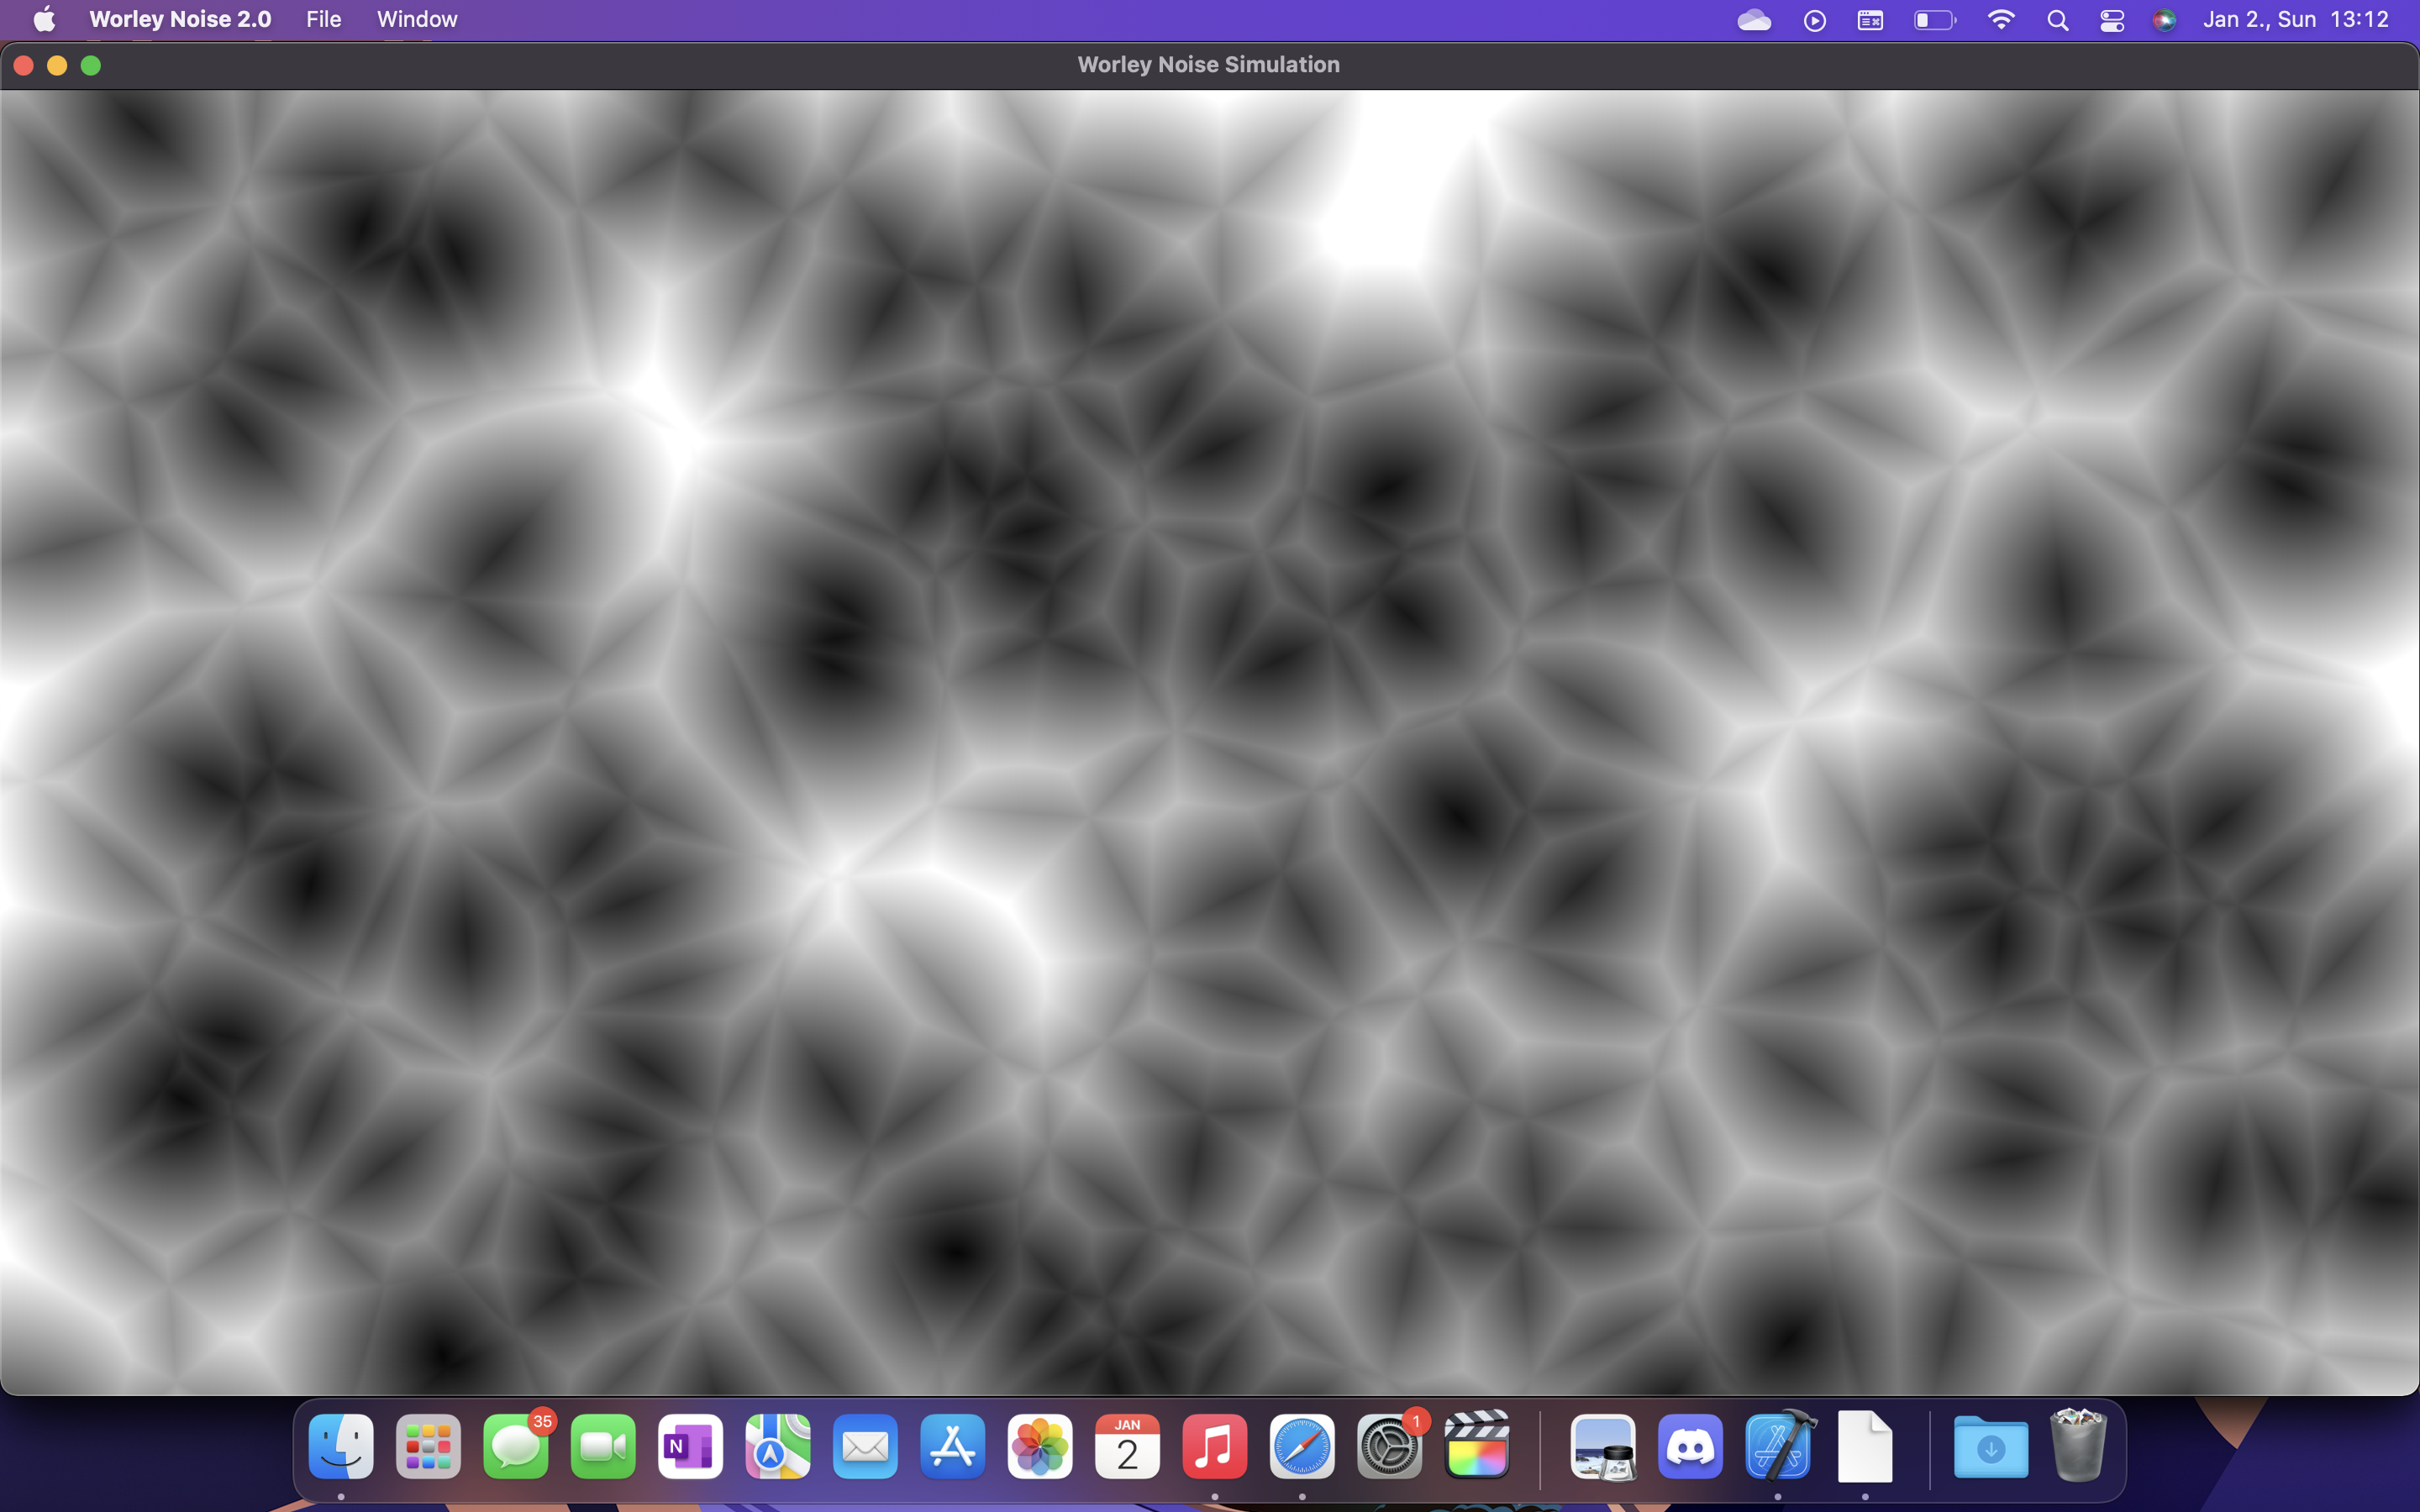Switch to Safari in the Dock
The height and width of the screenshot is (1512, 2420).
tap(1302, 1446)
